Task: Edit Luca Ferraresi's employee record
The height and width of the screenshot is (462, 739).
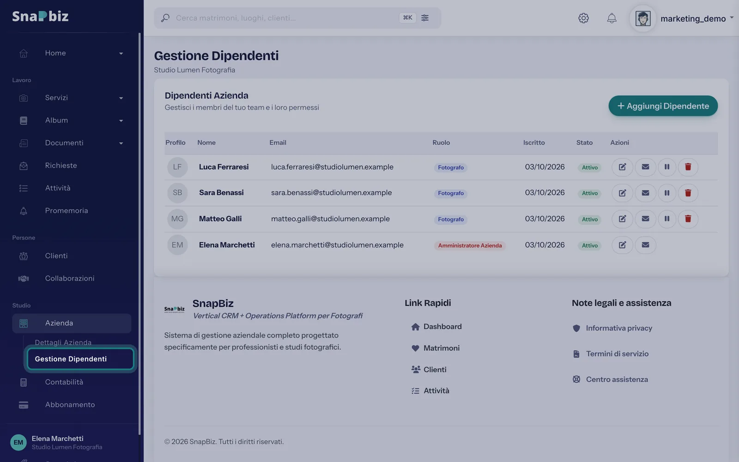Action: click(x=622, y=167)
